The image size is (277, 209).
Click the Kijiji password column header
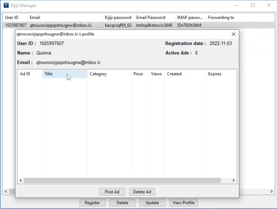(x=118, y=18)
